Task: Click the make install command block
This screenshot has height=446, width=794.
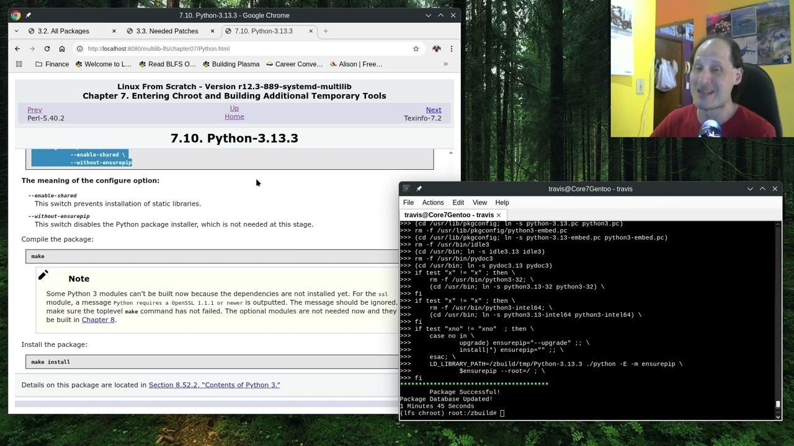Action: [212, 362]
